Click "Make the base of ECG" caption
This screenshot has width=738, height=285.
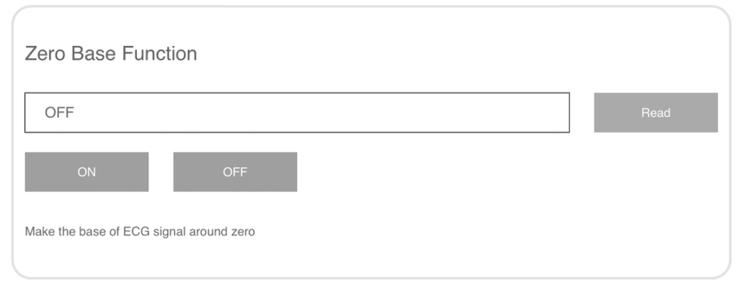point(87,232)
